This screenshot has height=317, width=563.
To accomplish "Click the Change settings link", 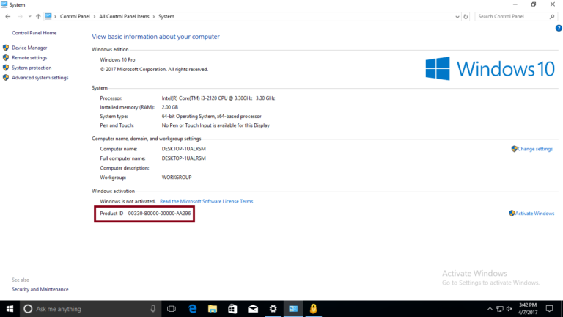I will (x=534, y=149).
